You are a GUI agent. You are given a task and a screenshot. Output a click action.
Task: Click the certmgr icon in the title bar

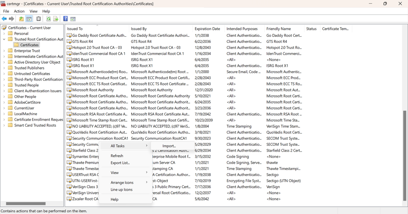[x=3, y=4]
